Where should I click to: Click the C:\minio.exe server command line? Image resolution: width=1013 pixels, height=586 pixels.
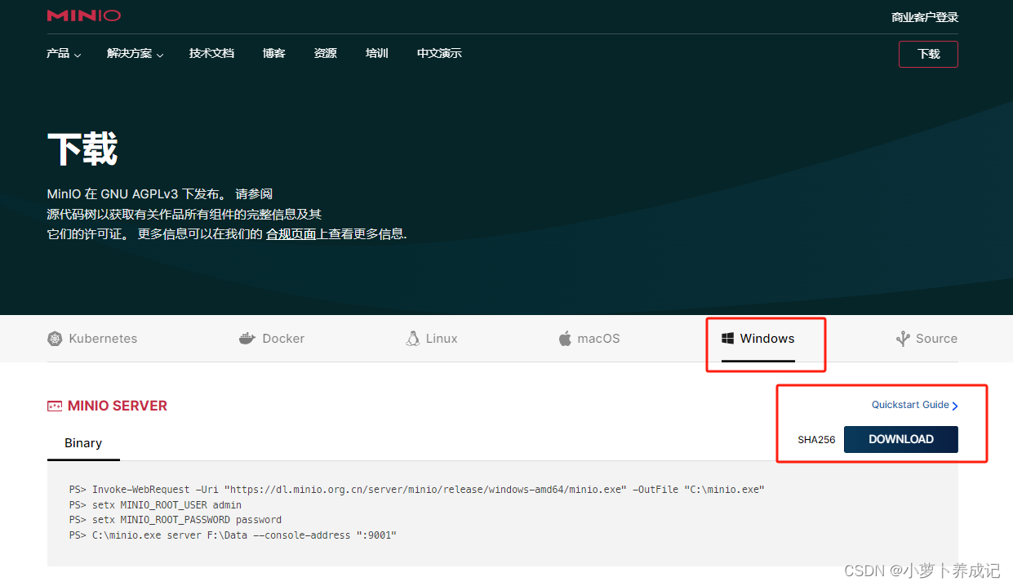[233, 535]
